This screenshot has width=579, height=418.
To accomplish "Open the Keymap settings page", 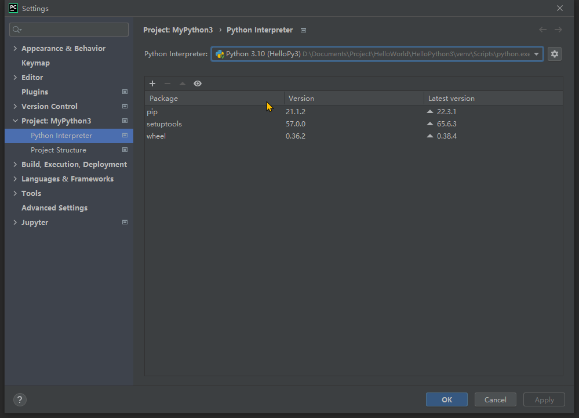I will tap(35, 63).
